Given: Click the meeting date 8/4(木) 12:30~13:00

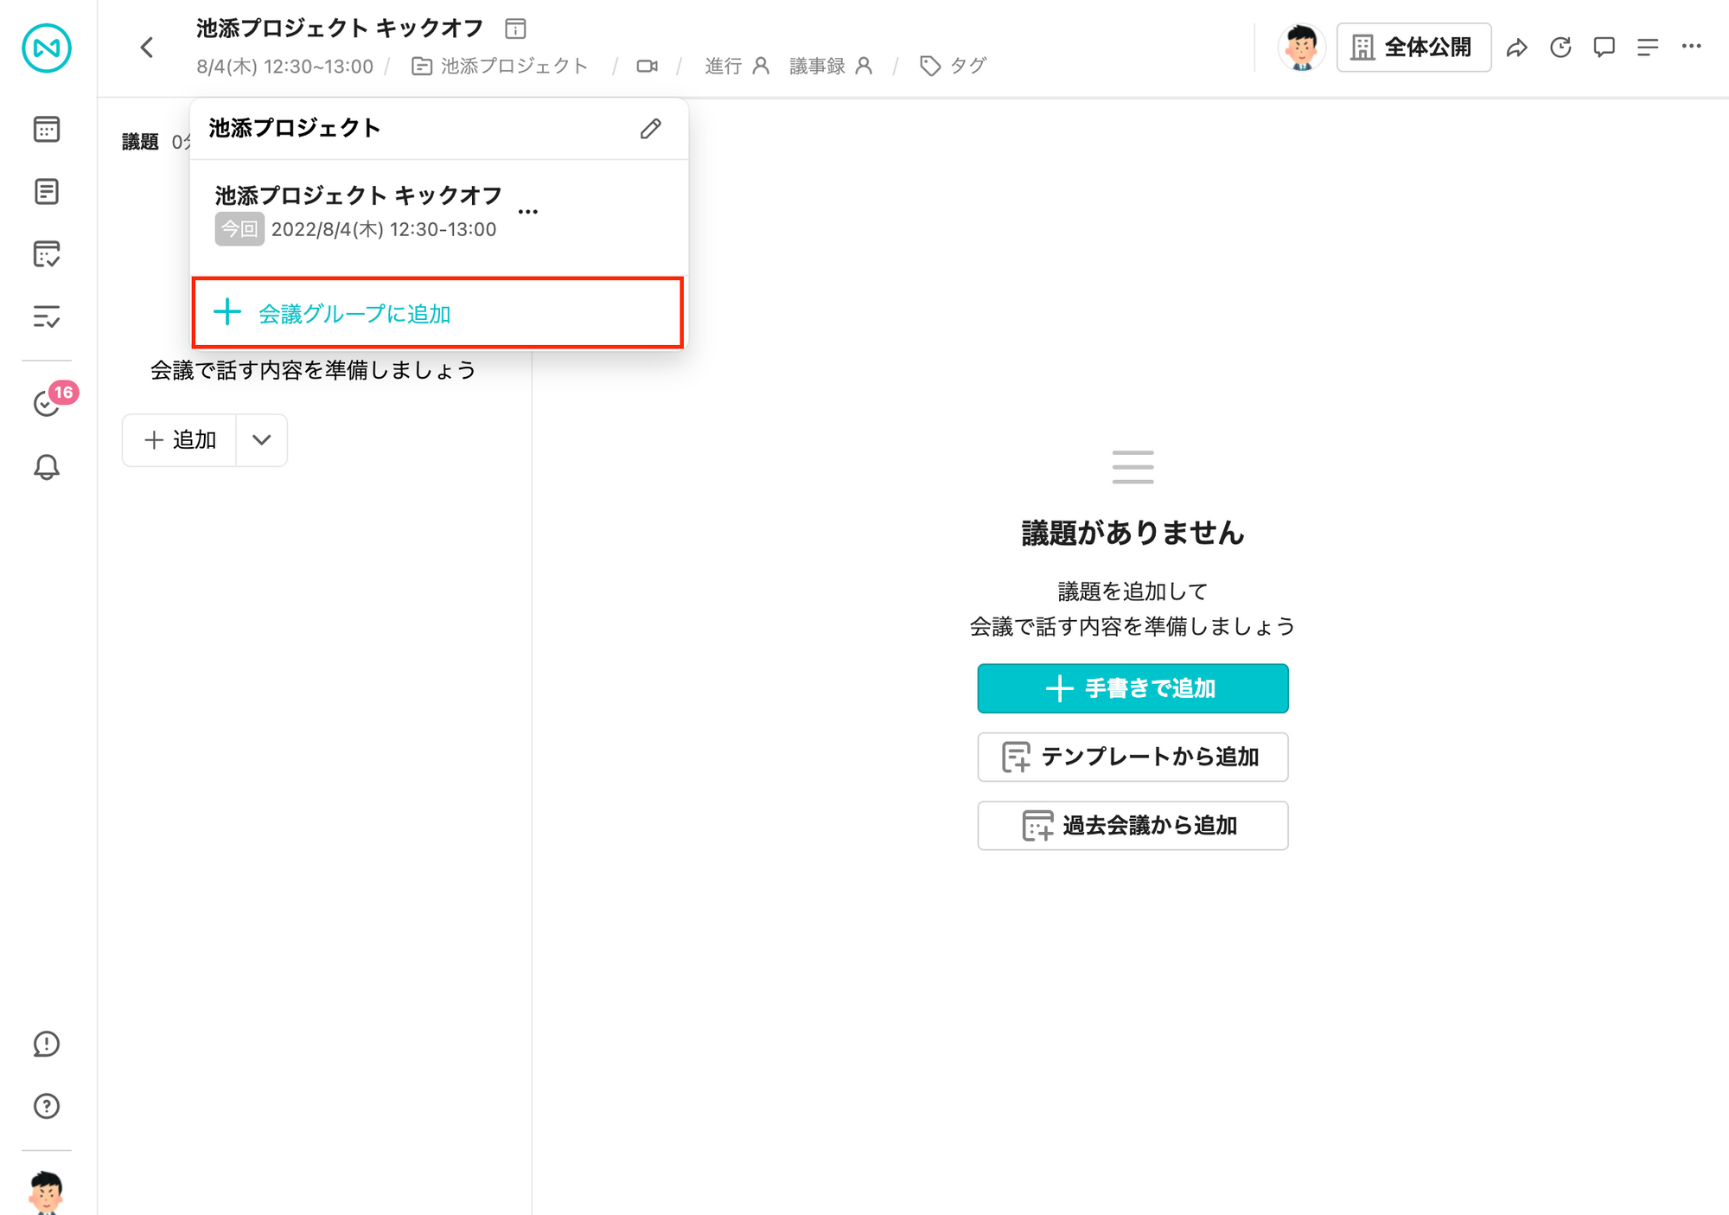Looking at the screenshot, I should 285,67.
